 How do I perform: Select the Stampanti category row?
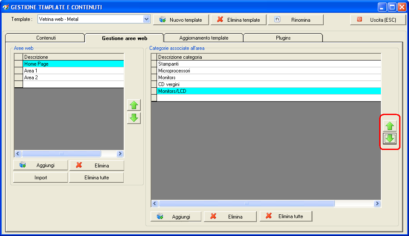point(269,64)
